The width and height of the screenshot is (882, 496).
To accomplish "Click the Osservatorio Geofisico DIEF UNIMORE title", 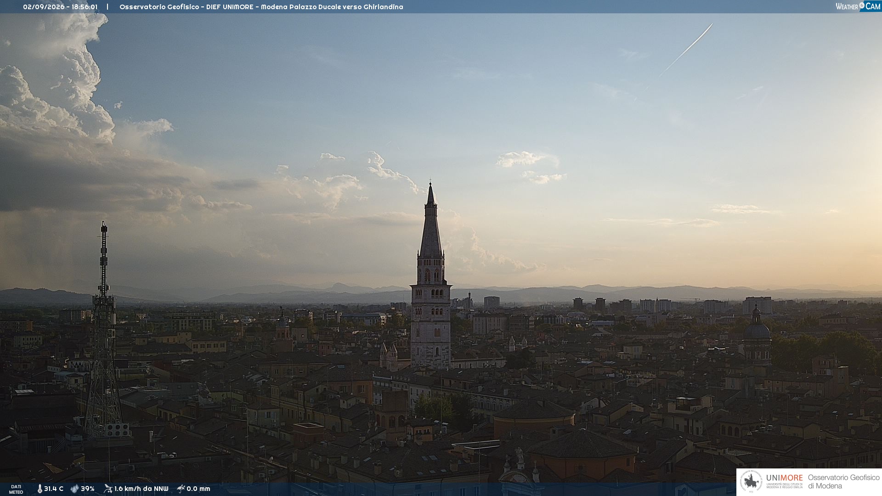I will 261,7.
